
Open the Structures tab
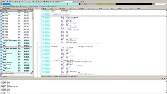coord(81,9)
